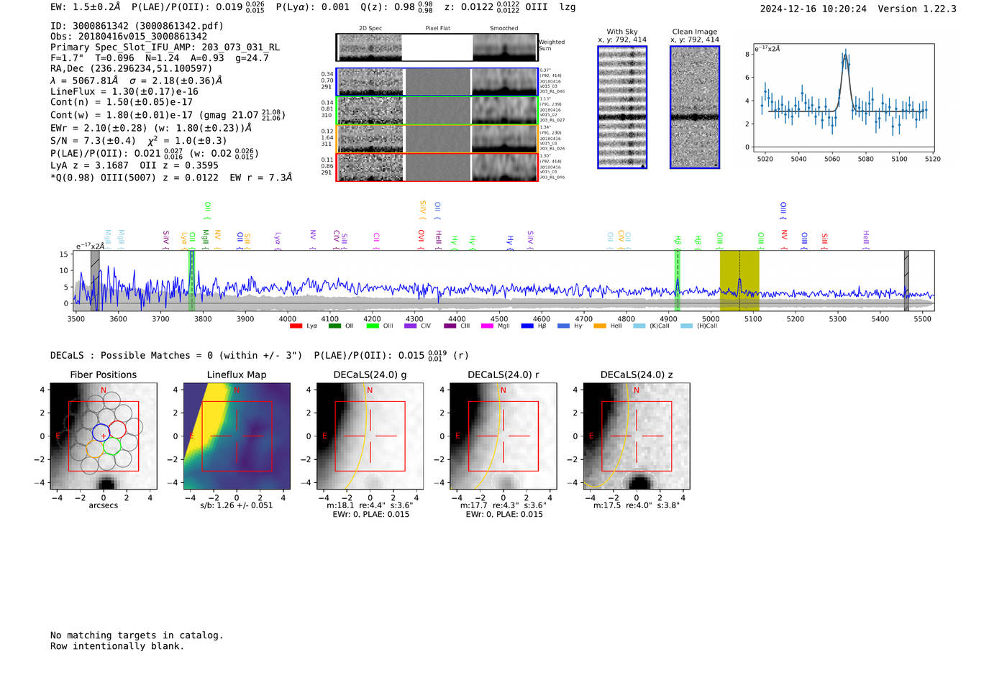
Task: Click the Cont(n) = 1.50(±0.05)e-17 value
Action: [x=122, y=102]
